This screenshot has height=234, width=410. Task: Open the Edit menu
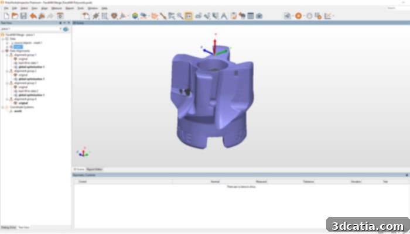pyautogui.click(x=15, y=8)
